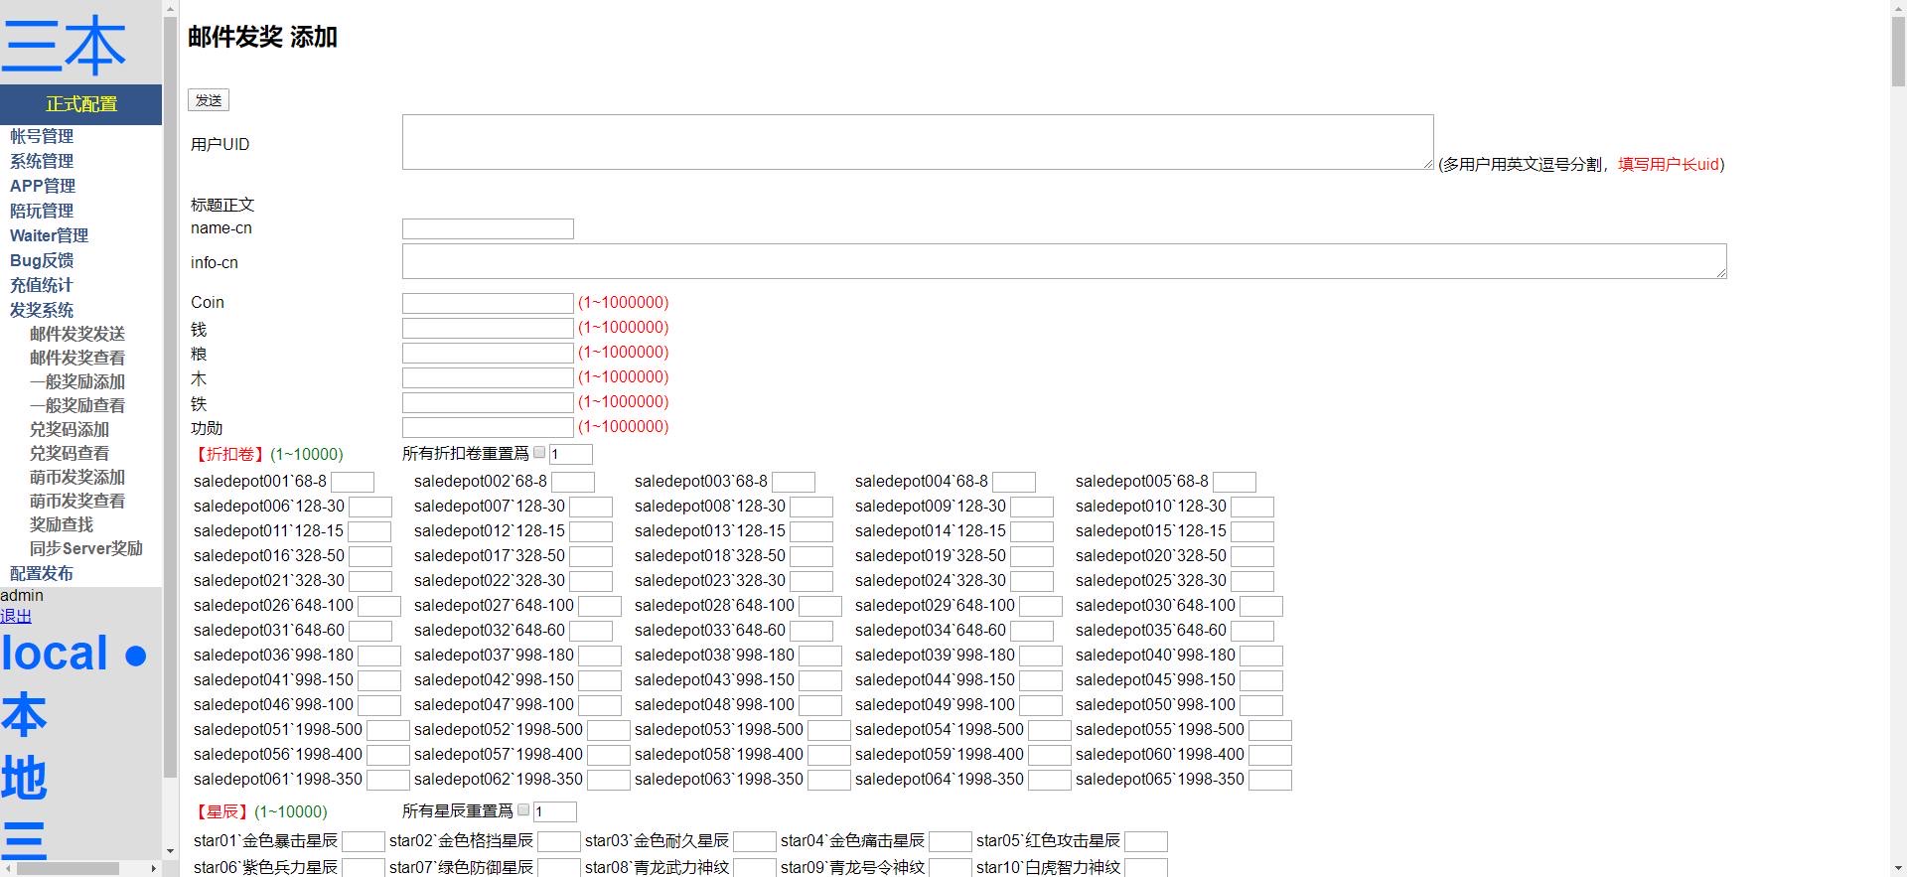1907x877 pixels.
Task: Expand the 系统管理 sidebar section
Action: [42, 161]
